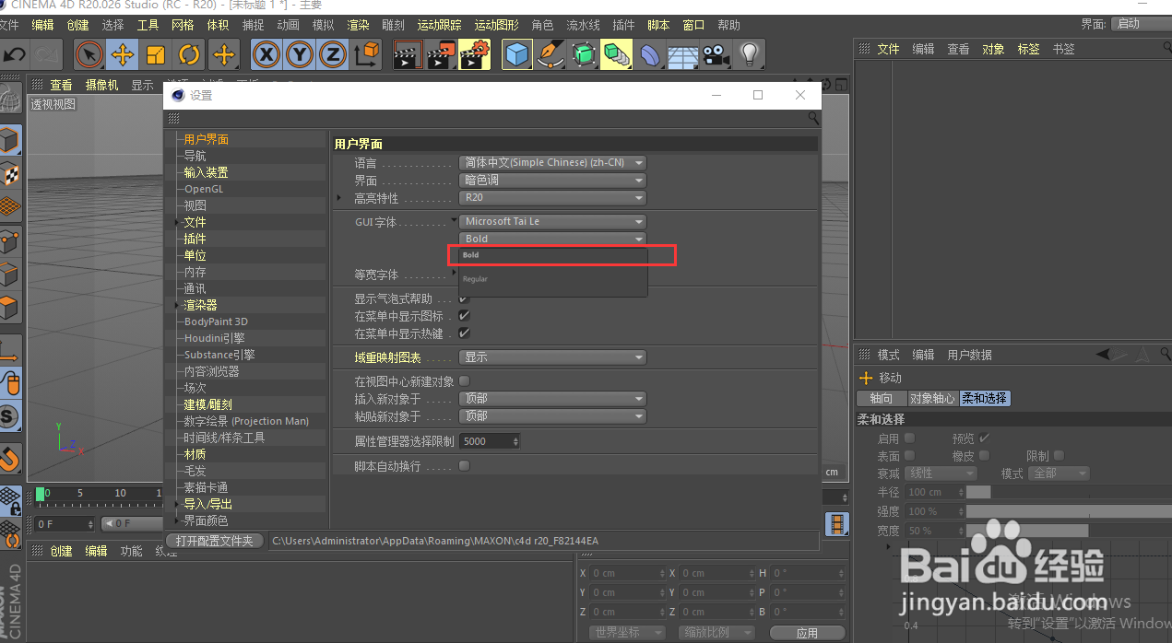Open 界面 暗色调 scheme dropdown
This screenshot has height=643, width=1172.
(552, 181)
